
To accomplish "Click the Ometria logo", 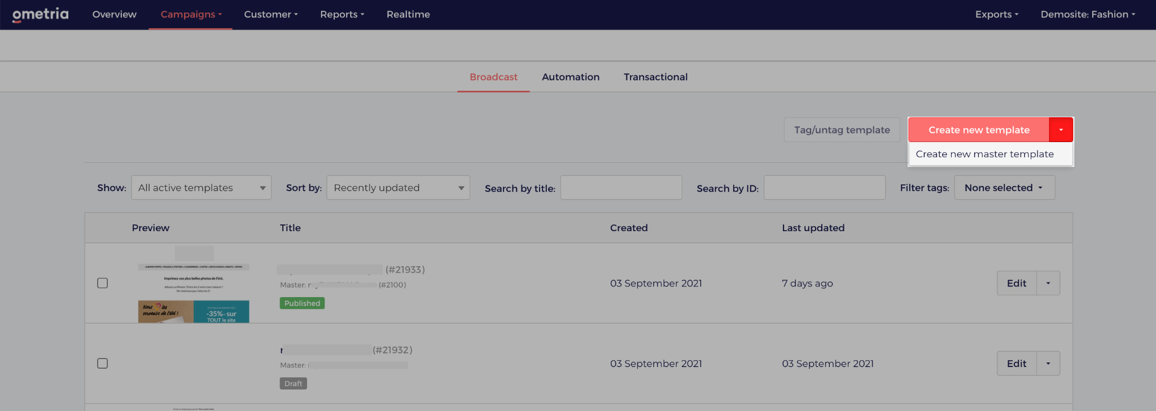I will coord(41,15).
